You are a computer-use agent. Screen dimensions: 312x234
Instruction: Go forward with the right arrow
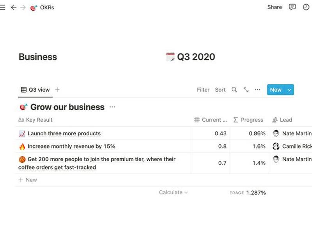click(23, 7)
